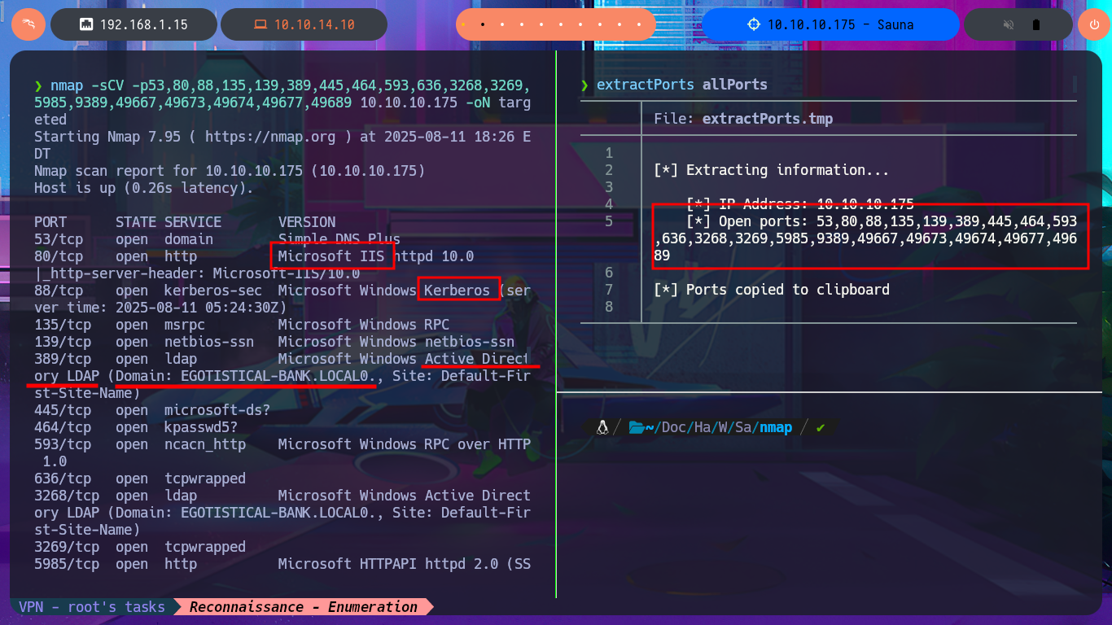Click the 'Doc' segment in the prompt path
1112x625 pixels.
[x=674, y=427]
